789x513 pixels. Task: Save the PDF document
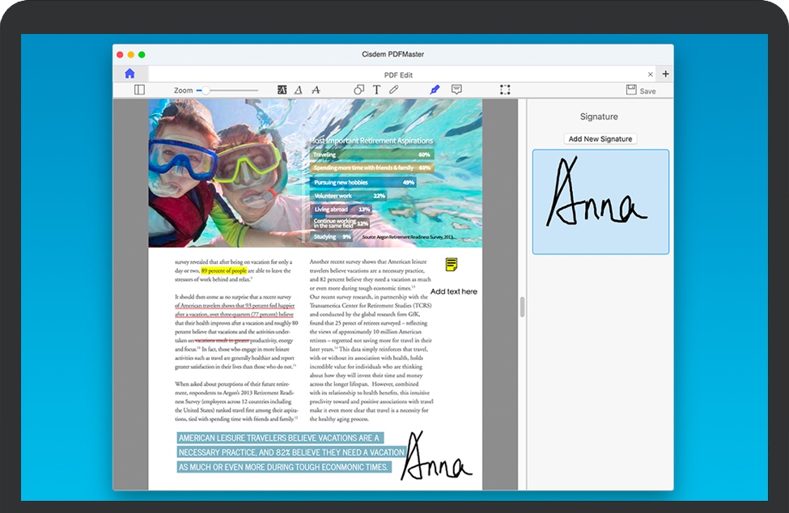pyautogui.click(x=641, y=91)
